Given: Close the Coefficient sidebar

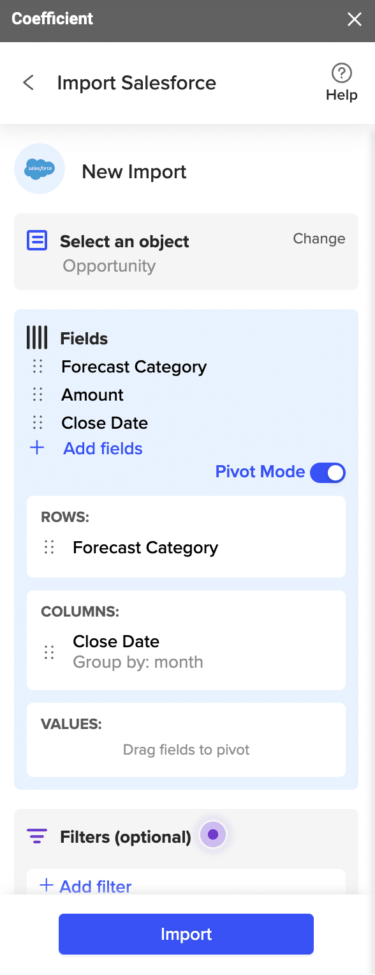Looking at the screenshot, I should (x=355, y=19).
